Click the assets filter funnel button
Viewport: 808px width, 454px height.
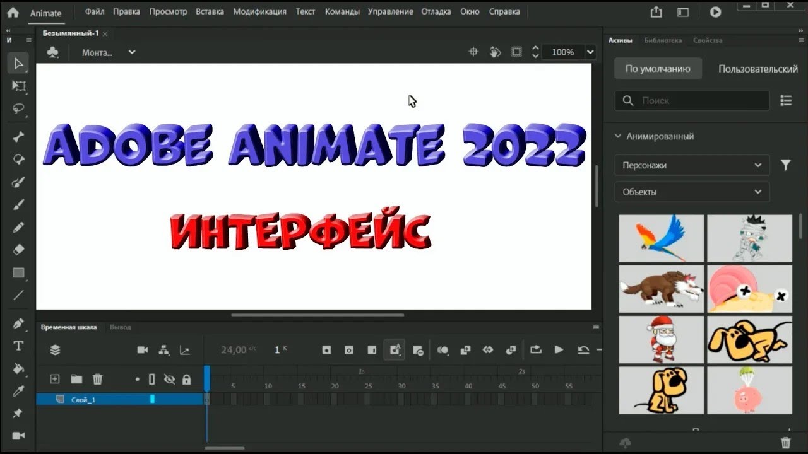point(786,165)
